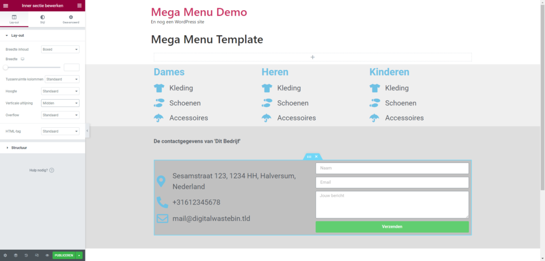Image resolution: width=545 pixels, height=261 pixels.
Task: Click Kleding text under Heren
Action: [x=289, y=88]
